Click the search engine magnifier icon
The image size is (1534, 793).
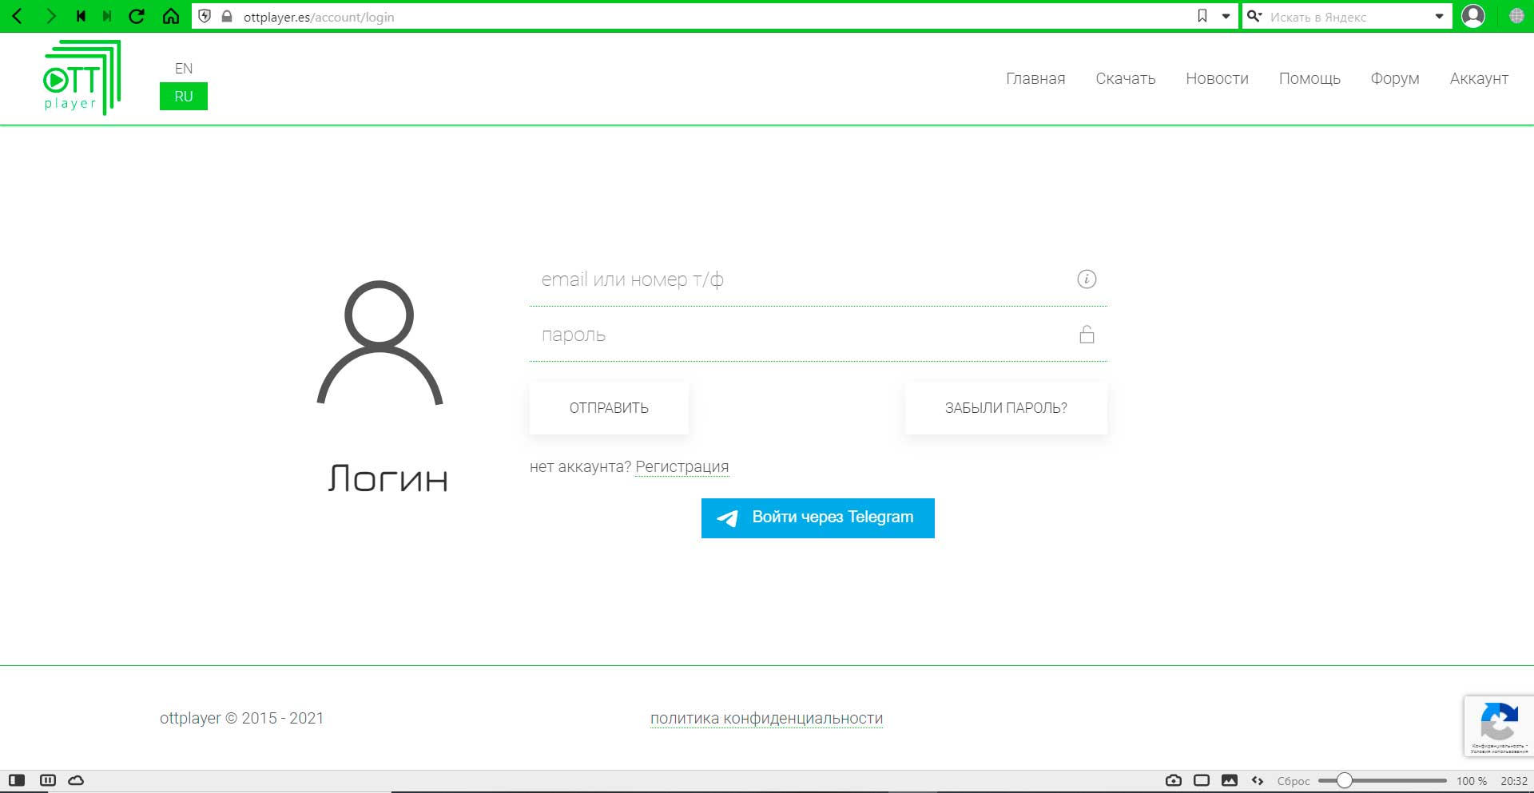(1254, 16)
